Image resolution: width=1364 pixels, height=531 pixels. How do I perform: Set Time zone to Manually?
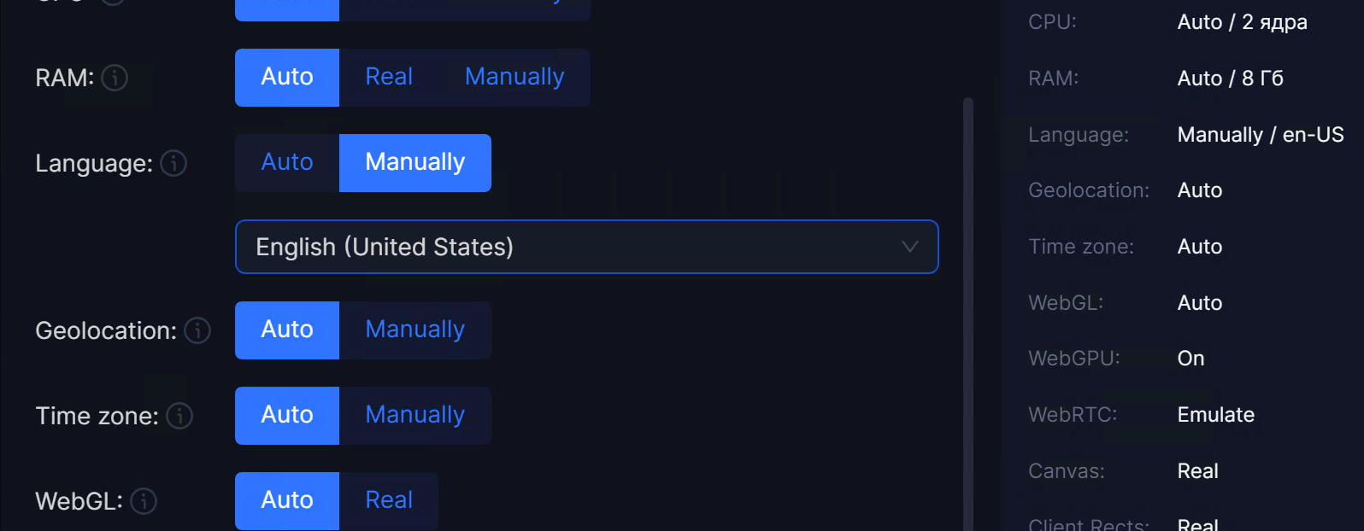(x=415, y=416)
